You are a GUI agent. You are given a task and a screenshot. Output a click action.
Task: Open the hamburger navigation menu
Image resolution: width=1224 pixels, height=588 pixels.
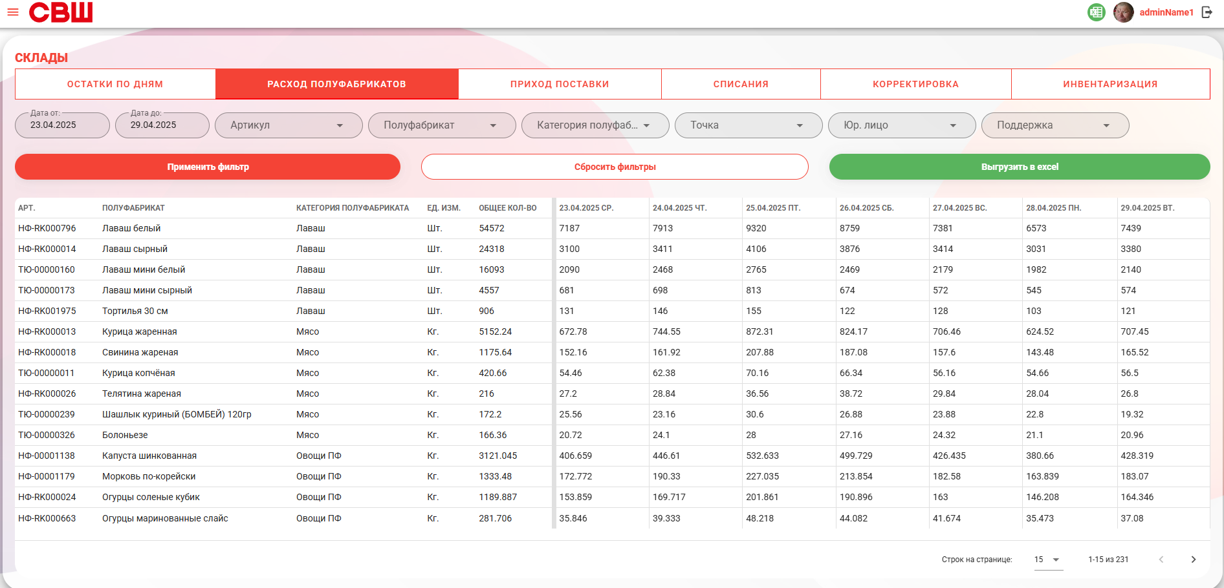13,12
